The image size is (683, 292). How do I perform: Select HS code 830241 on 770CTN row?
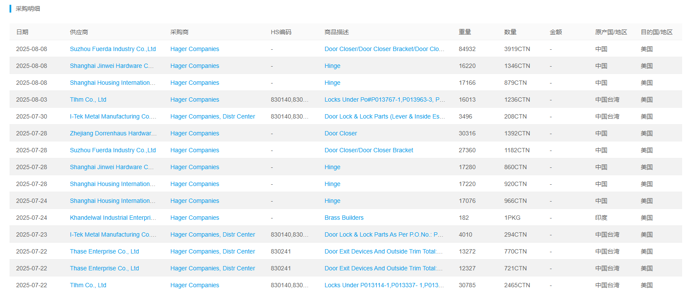281,251
